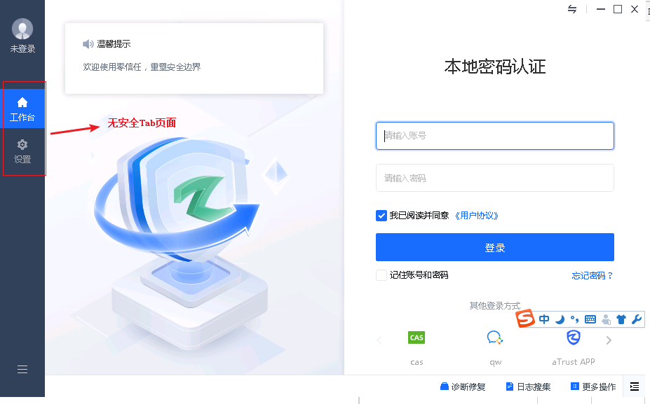The width and height of the screenshot is (650, 404).
Task: Open the 更多操作 menu
Action: (x=593, y=386)
